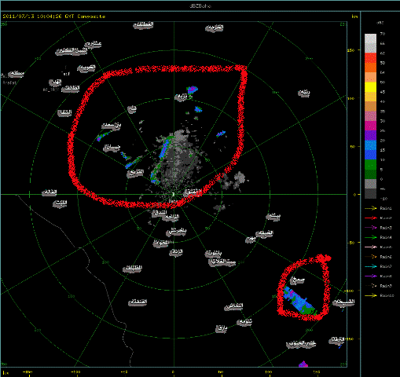Screen dimensions: 400x377
Task: Click the red 62 dBZ color swatch
Action: tap(370, 58)
